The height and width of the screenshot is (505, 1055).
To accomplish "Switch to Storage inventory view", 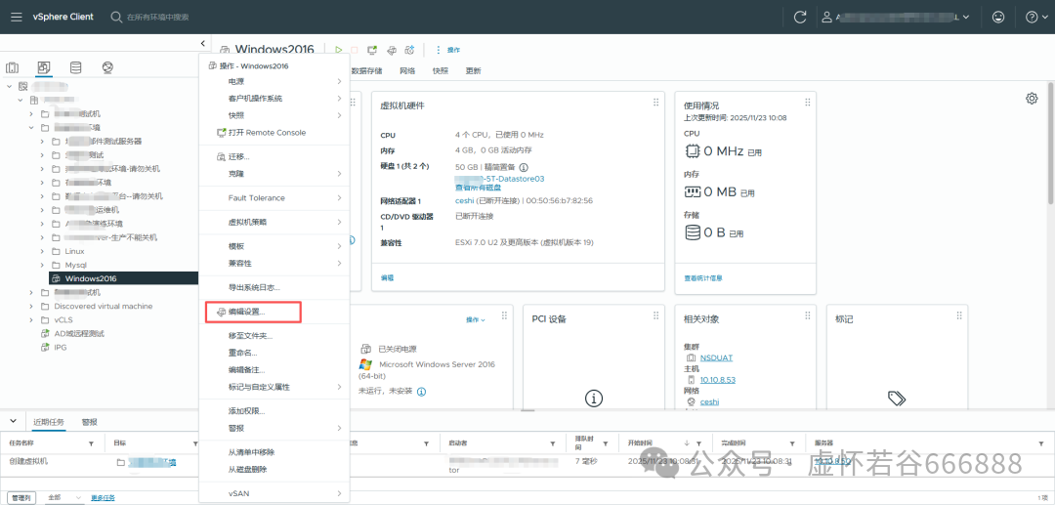I will [x=75, y=68].
